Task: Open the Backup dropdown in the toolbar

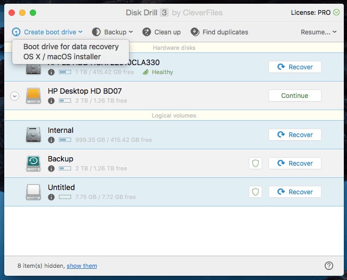Action: pos(112,32)
